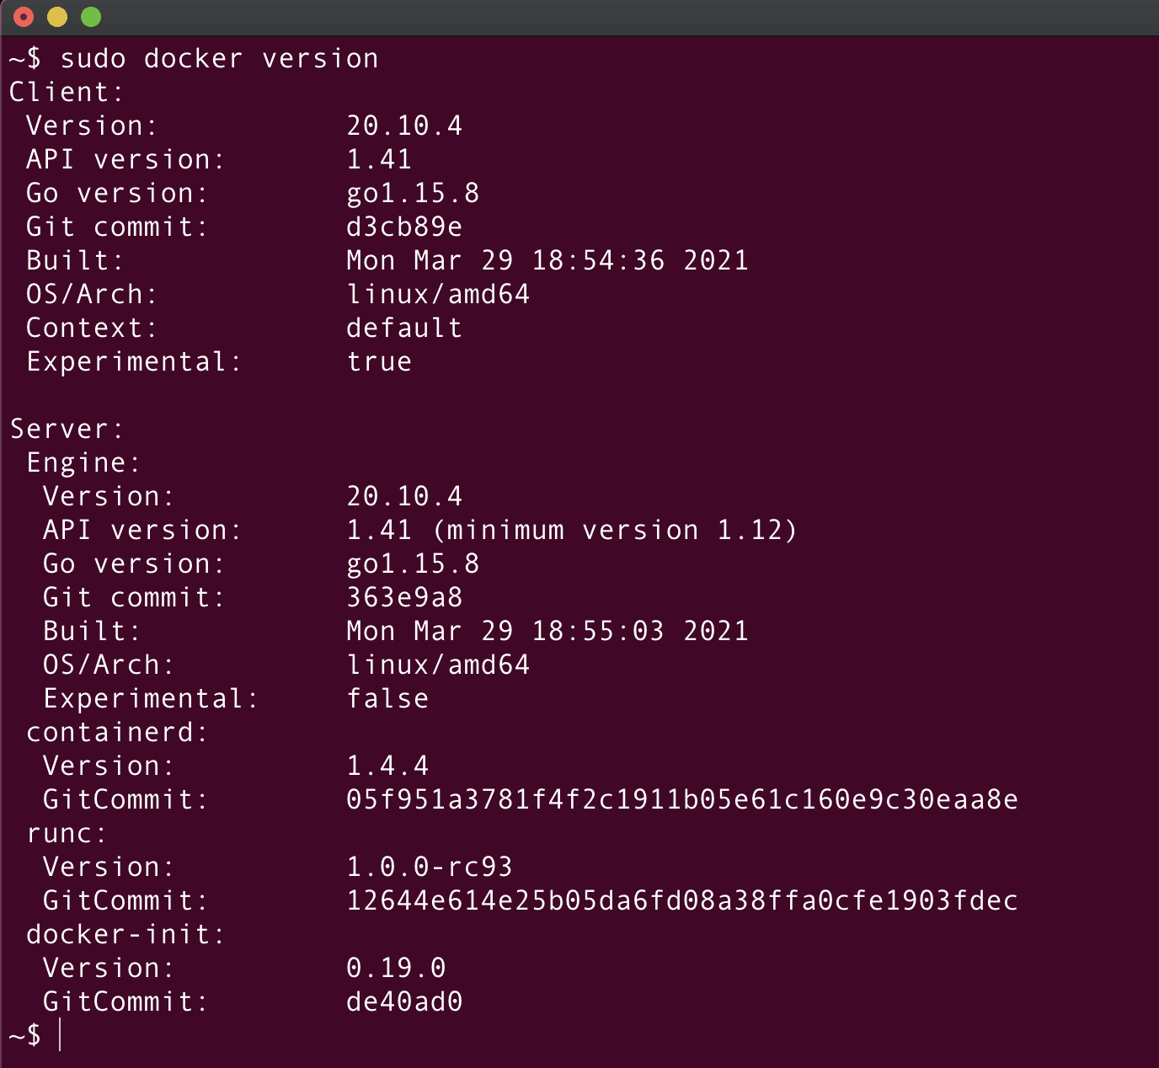
Task: Click the containerd version 1.4.4
Action: (x=387, y=766)
